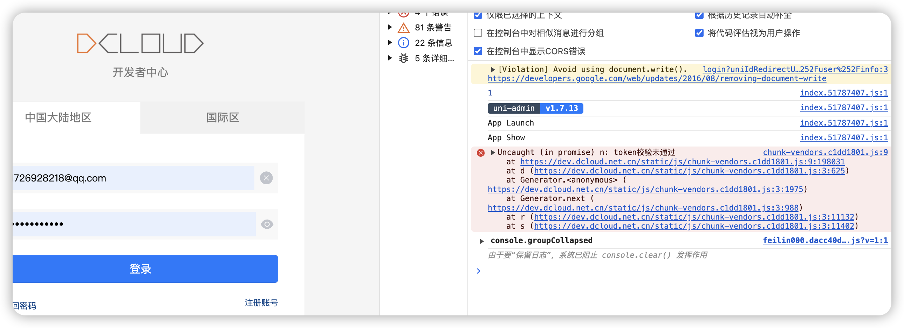The width and height of the screenshot is (904, 328).
Task: Click the info circle icon beside 22 条信息
Action: (x=404, y=43)
